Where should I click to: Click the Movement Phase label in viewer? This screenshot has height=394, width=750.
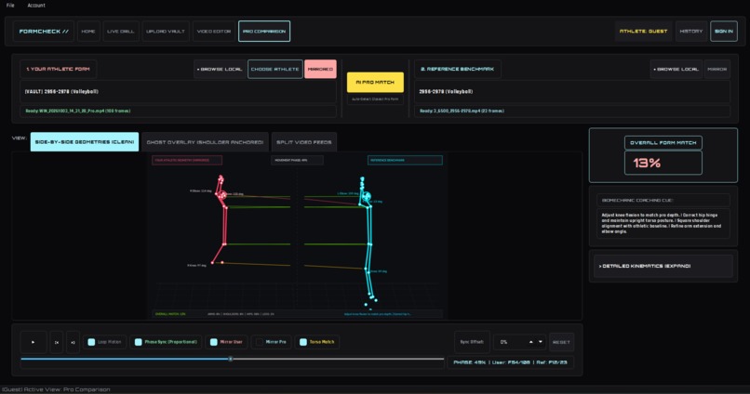click(x=297, y=160)
